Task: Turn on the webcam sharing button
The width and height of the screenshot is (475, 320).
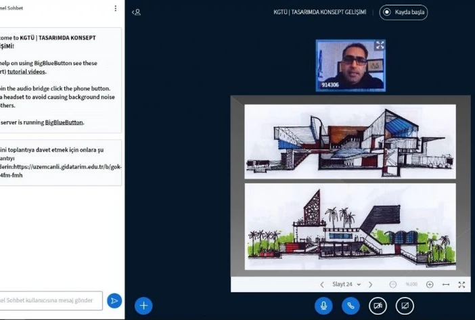Action: (377, 305)
